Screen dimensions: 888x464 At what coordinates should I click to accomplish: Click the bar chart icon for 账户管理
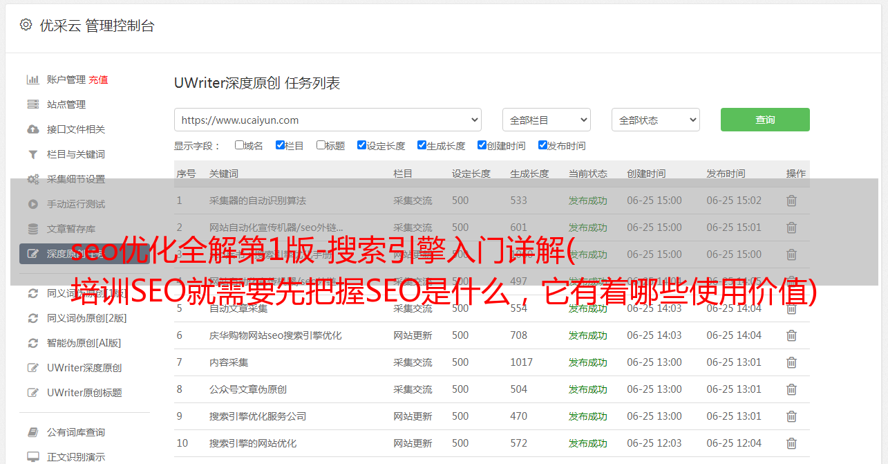(32, 80)
